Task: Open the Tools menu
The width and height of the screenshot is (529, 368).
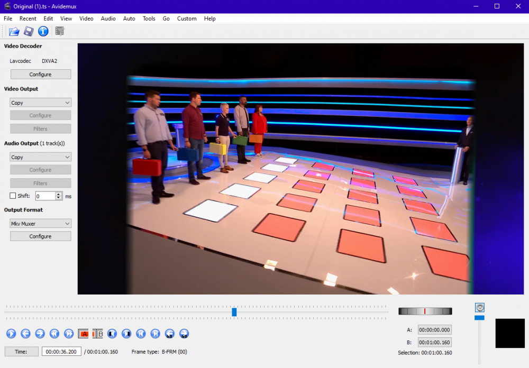Action: pyautogui.click(x=149, y=19)
